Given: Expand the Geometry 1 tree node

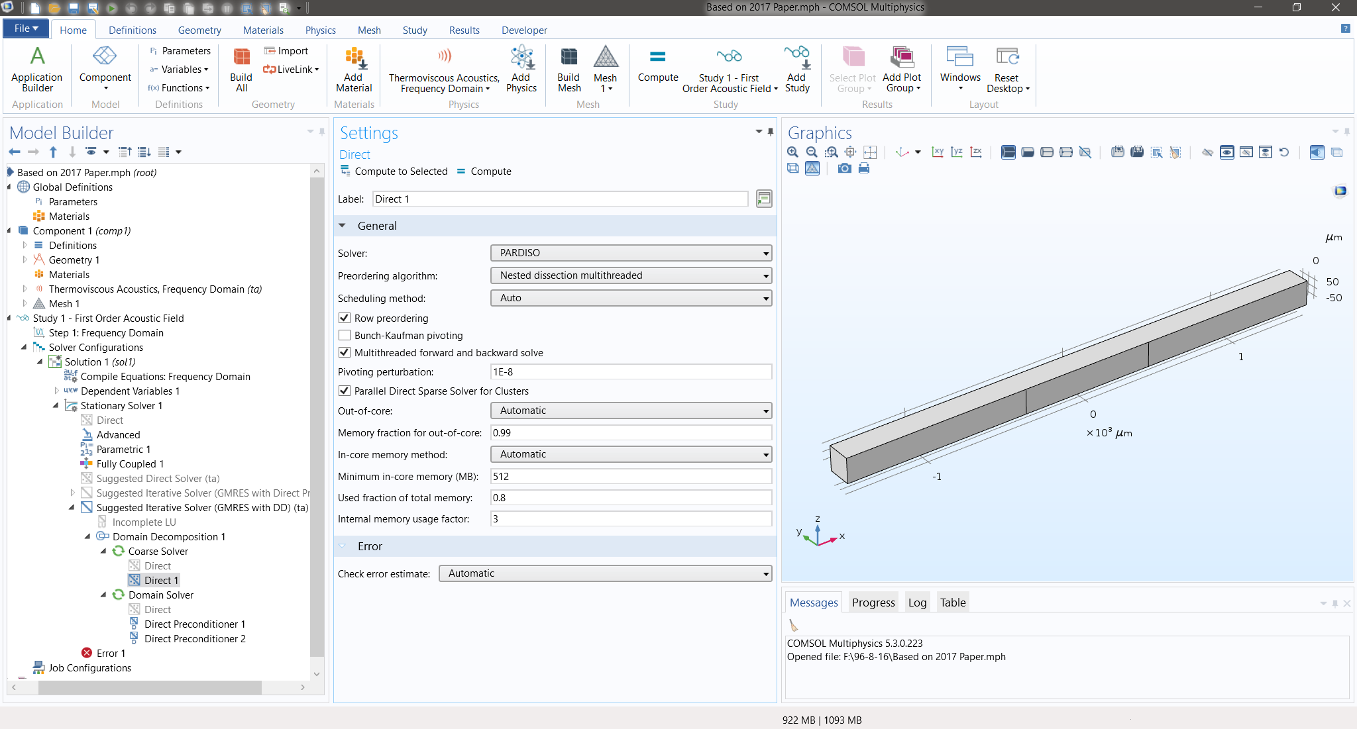Looking at the screenshot, I should point(25,260).
